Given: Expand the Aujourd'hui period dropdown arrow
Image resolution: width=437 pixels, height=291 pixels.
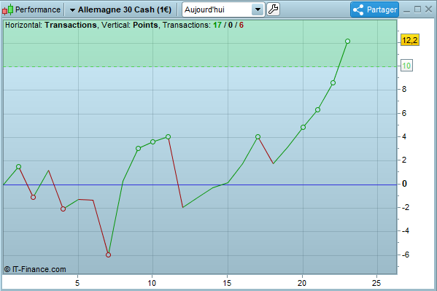Looking at the screenshot, I should coord(258,9).
